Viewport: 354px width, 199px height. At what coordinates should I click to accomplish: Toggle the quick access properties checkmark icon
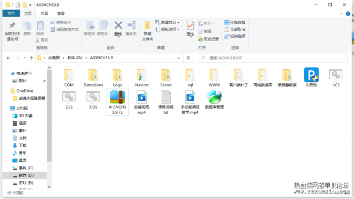18,5
